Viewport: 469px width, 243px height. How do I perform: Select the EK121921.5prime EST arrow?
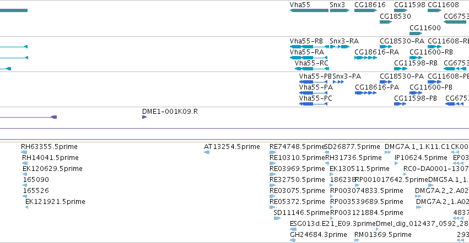click(26, 207)
